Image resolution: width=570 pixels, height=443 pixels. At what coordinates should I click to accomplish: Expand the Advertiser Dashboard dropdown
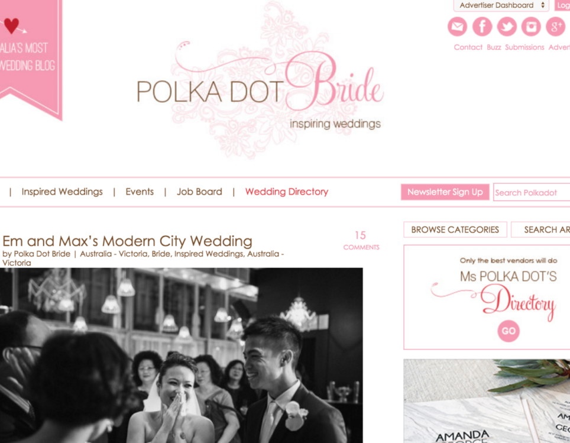[x=501, y=5]
